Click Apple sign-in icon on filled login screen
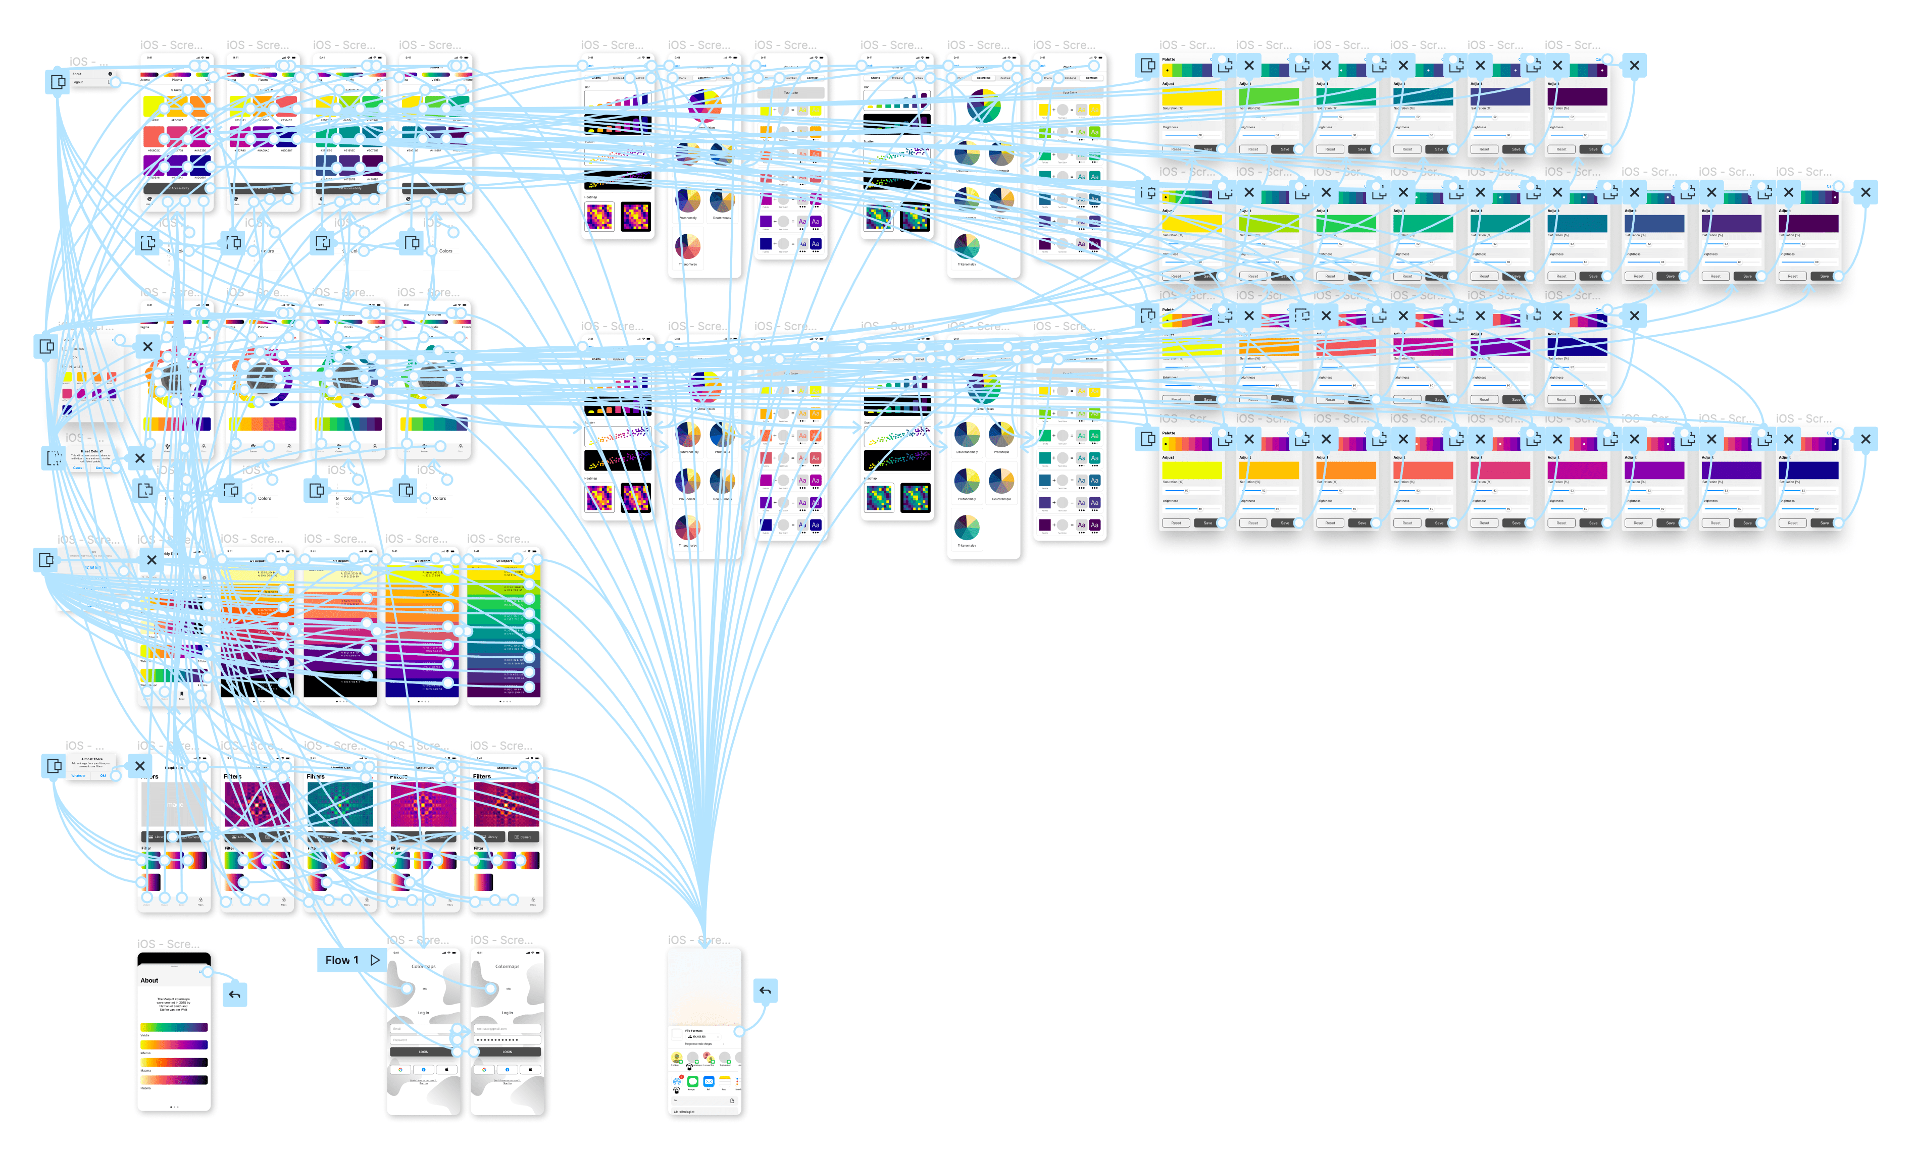 (530, 1069)
